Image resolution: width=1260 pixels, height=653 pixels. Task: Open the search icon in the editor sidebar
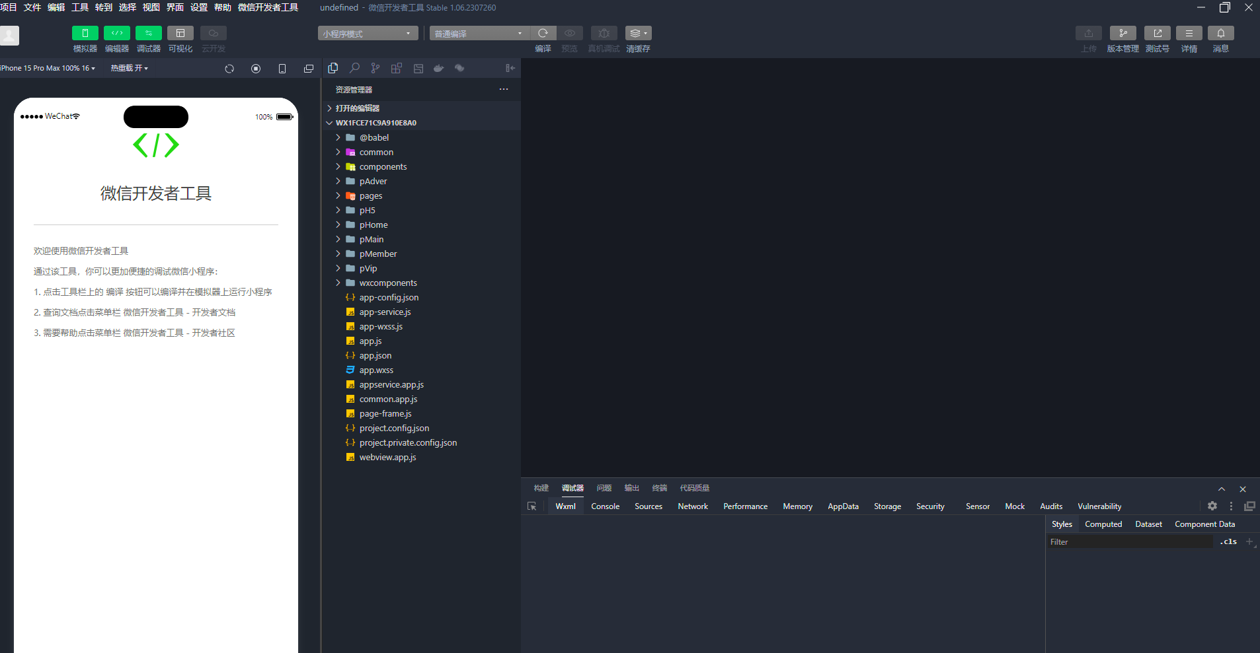click(354, 68)
